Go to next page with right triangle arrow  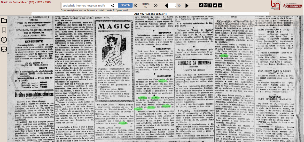tap(187, 6)
